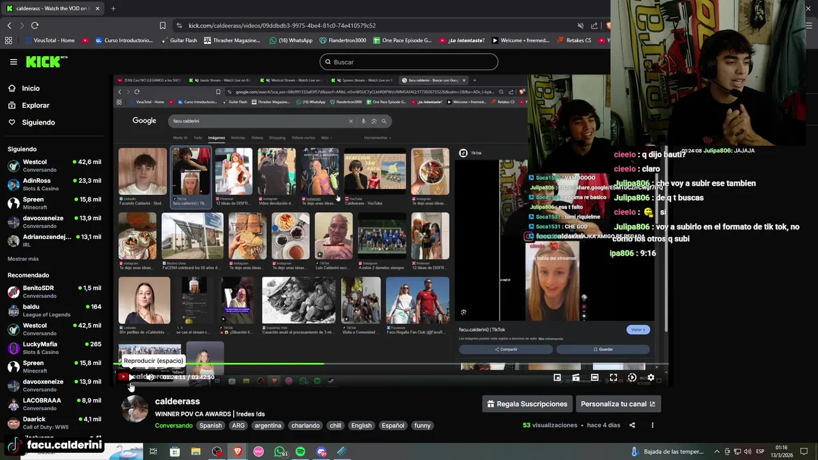818x460 pixels.
Task: Select the funny tag
Action: 422,425
